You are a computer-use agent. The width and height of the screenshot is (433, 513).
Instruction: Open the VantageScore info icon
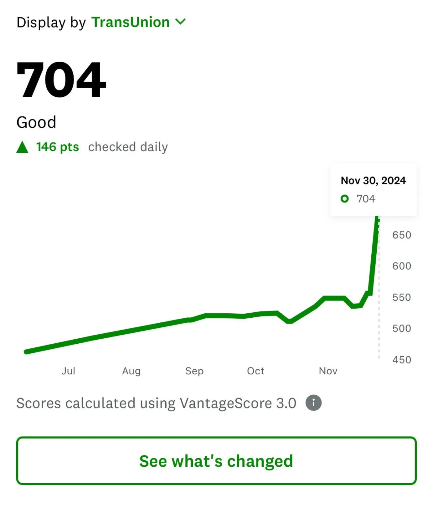click(x=314, y=403)
